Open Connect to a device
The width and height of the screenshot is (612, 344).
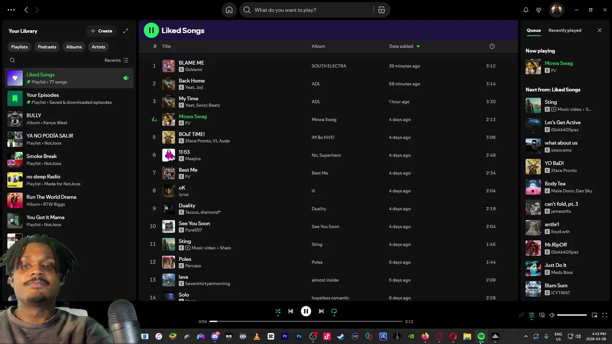click(x=542, y=315)
